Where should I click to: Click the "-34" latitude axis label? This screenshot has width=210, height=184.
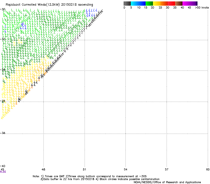click(x=3, y=70)
